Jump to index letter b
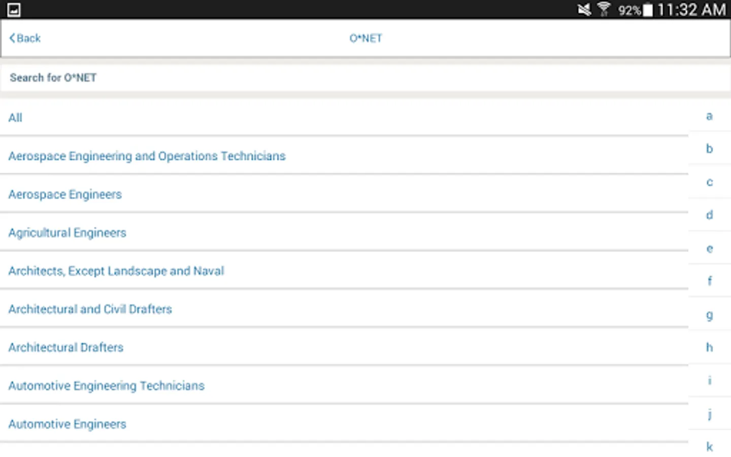The height and width of the screenshot is (457, 731). point(710,149)
